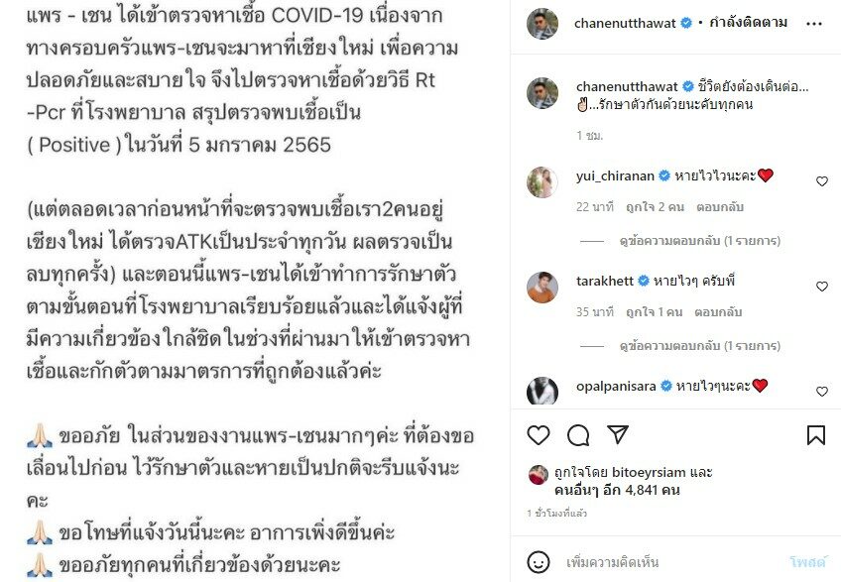841x582 pixels.
Task: Like the post with heart icon
Action: (539, 435)
